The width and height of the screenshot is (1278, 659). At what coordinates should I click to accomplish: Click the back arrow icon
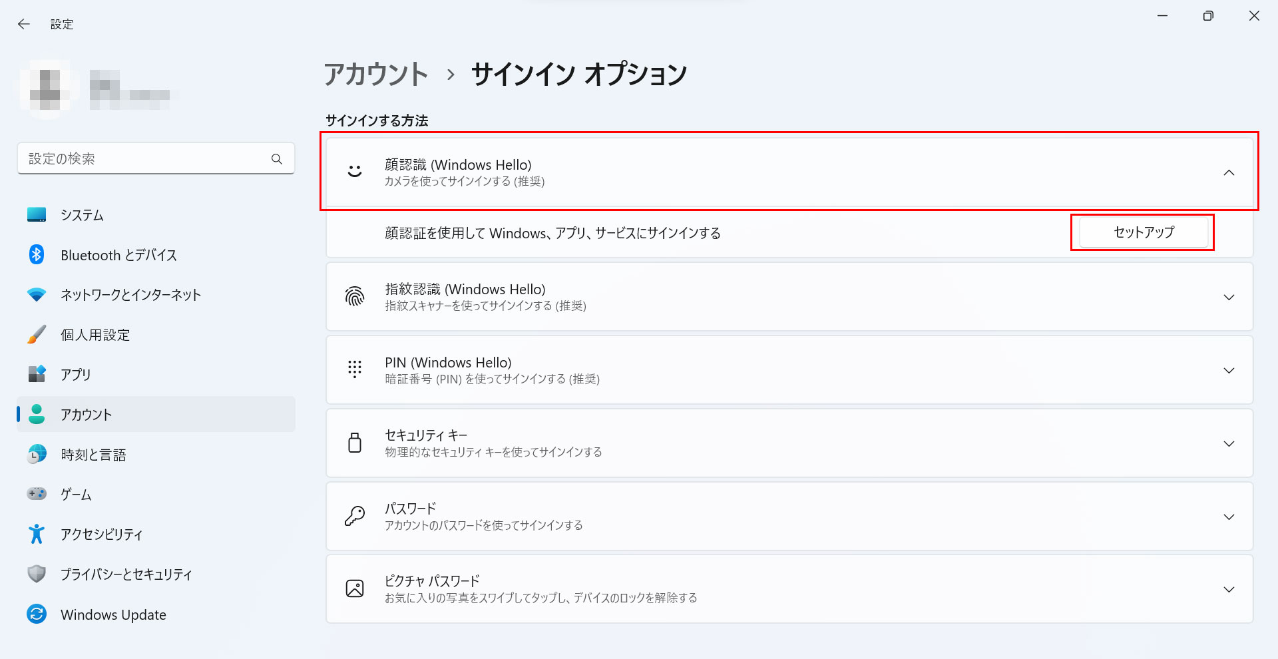(24, 24)
